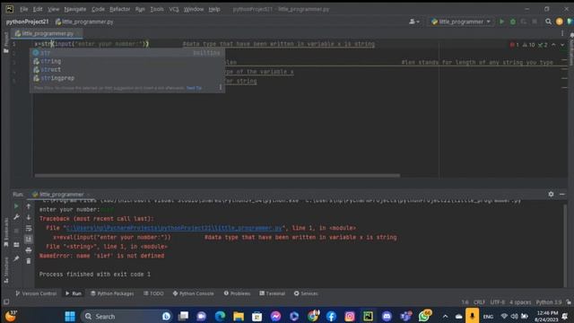
Task: Open the Edit menu
Action: tap(38, 9)
